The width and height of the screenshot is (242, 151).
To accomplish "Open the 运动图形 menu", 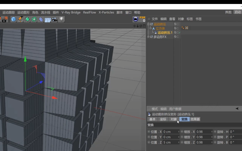I will (x=23, y=13).
